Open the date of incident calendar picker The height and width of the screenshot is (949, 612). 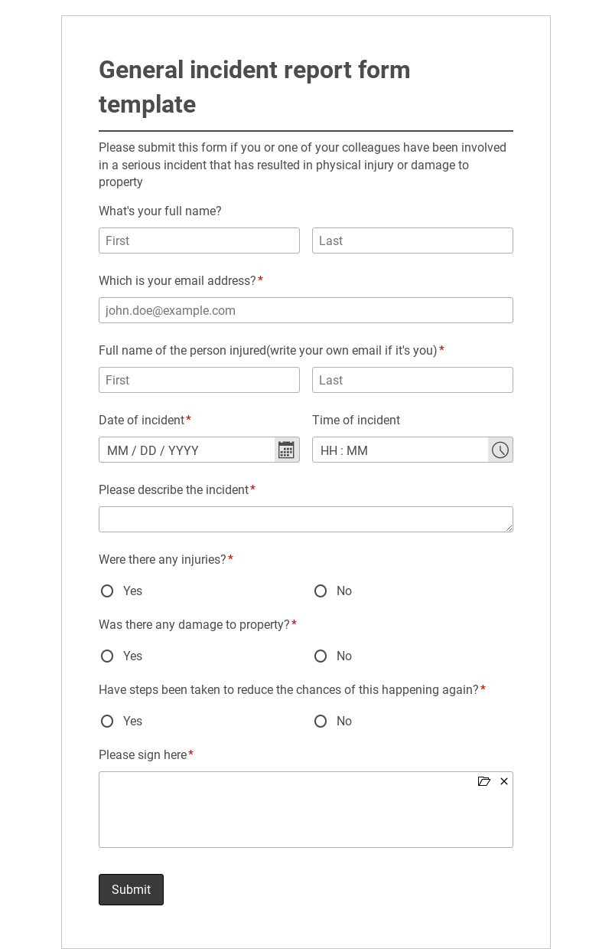[286, 450]
